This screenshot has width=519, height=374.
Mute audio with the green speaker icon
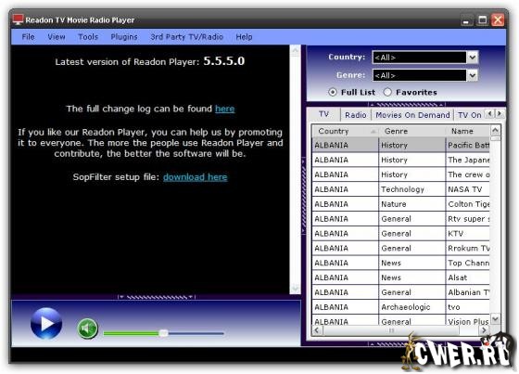tap(87, 329)
